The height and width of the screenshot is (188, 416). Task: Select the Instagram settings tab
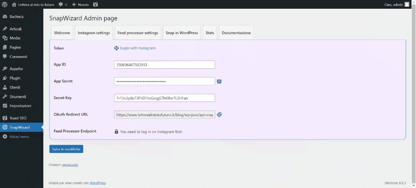click(x=94, y=33)
